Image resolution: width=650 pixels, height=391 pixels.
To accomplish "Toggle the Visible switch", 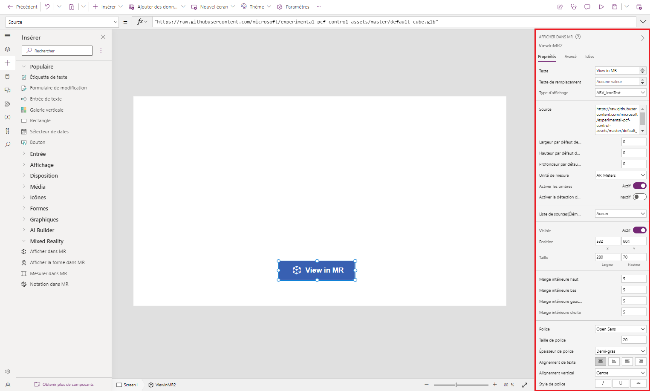I will (639, 230).
